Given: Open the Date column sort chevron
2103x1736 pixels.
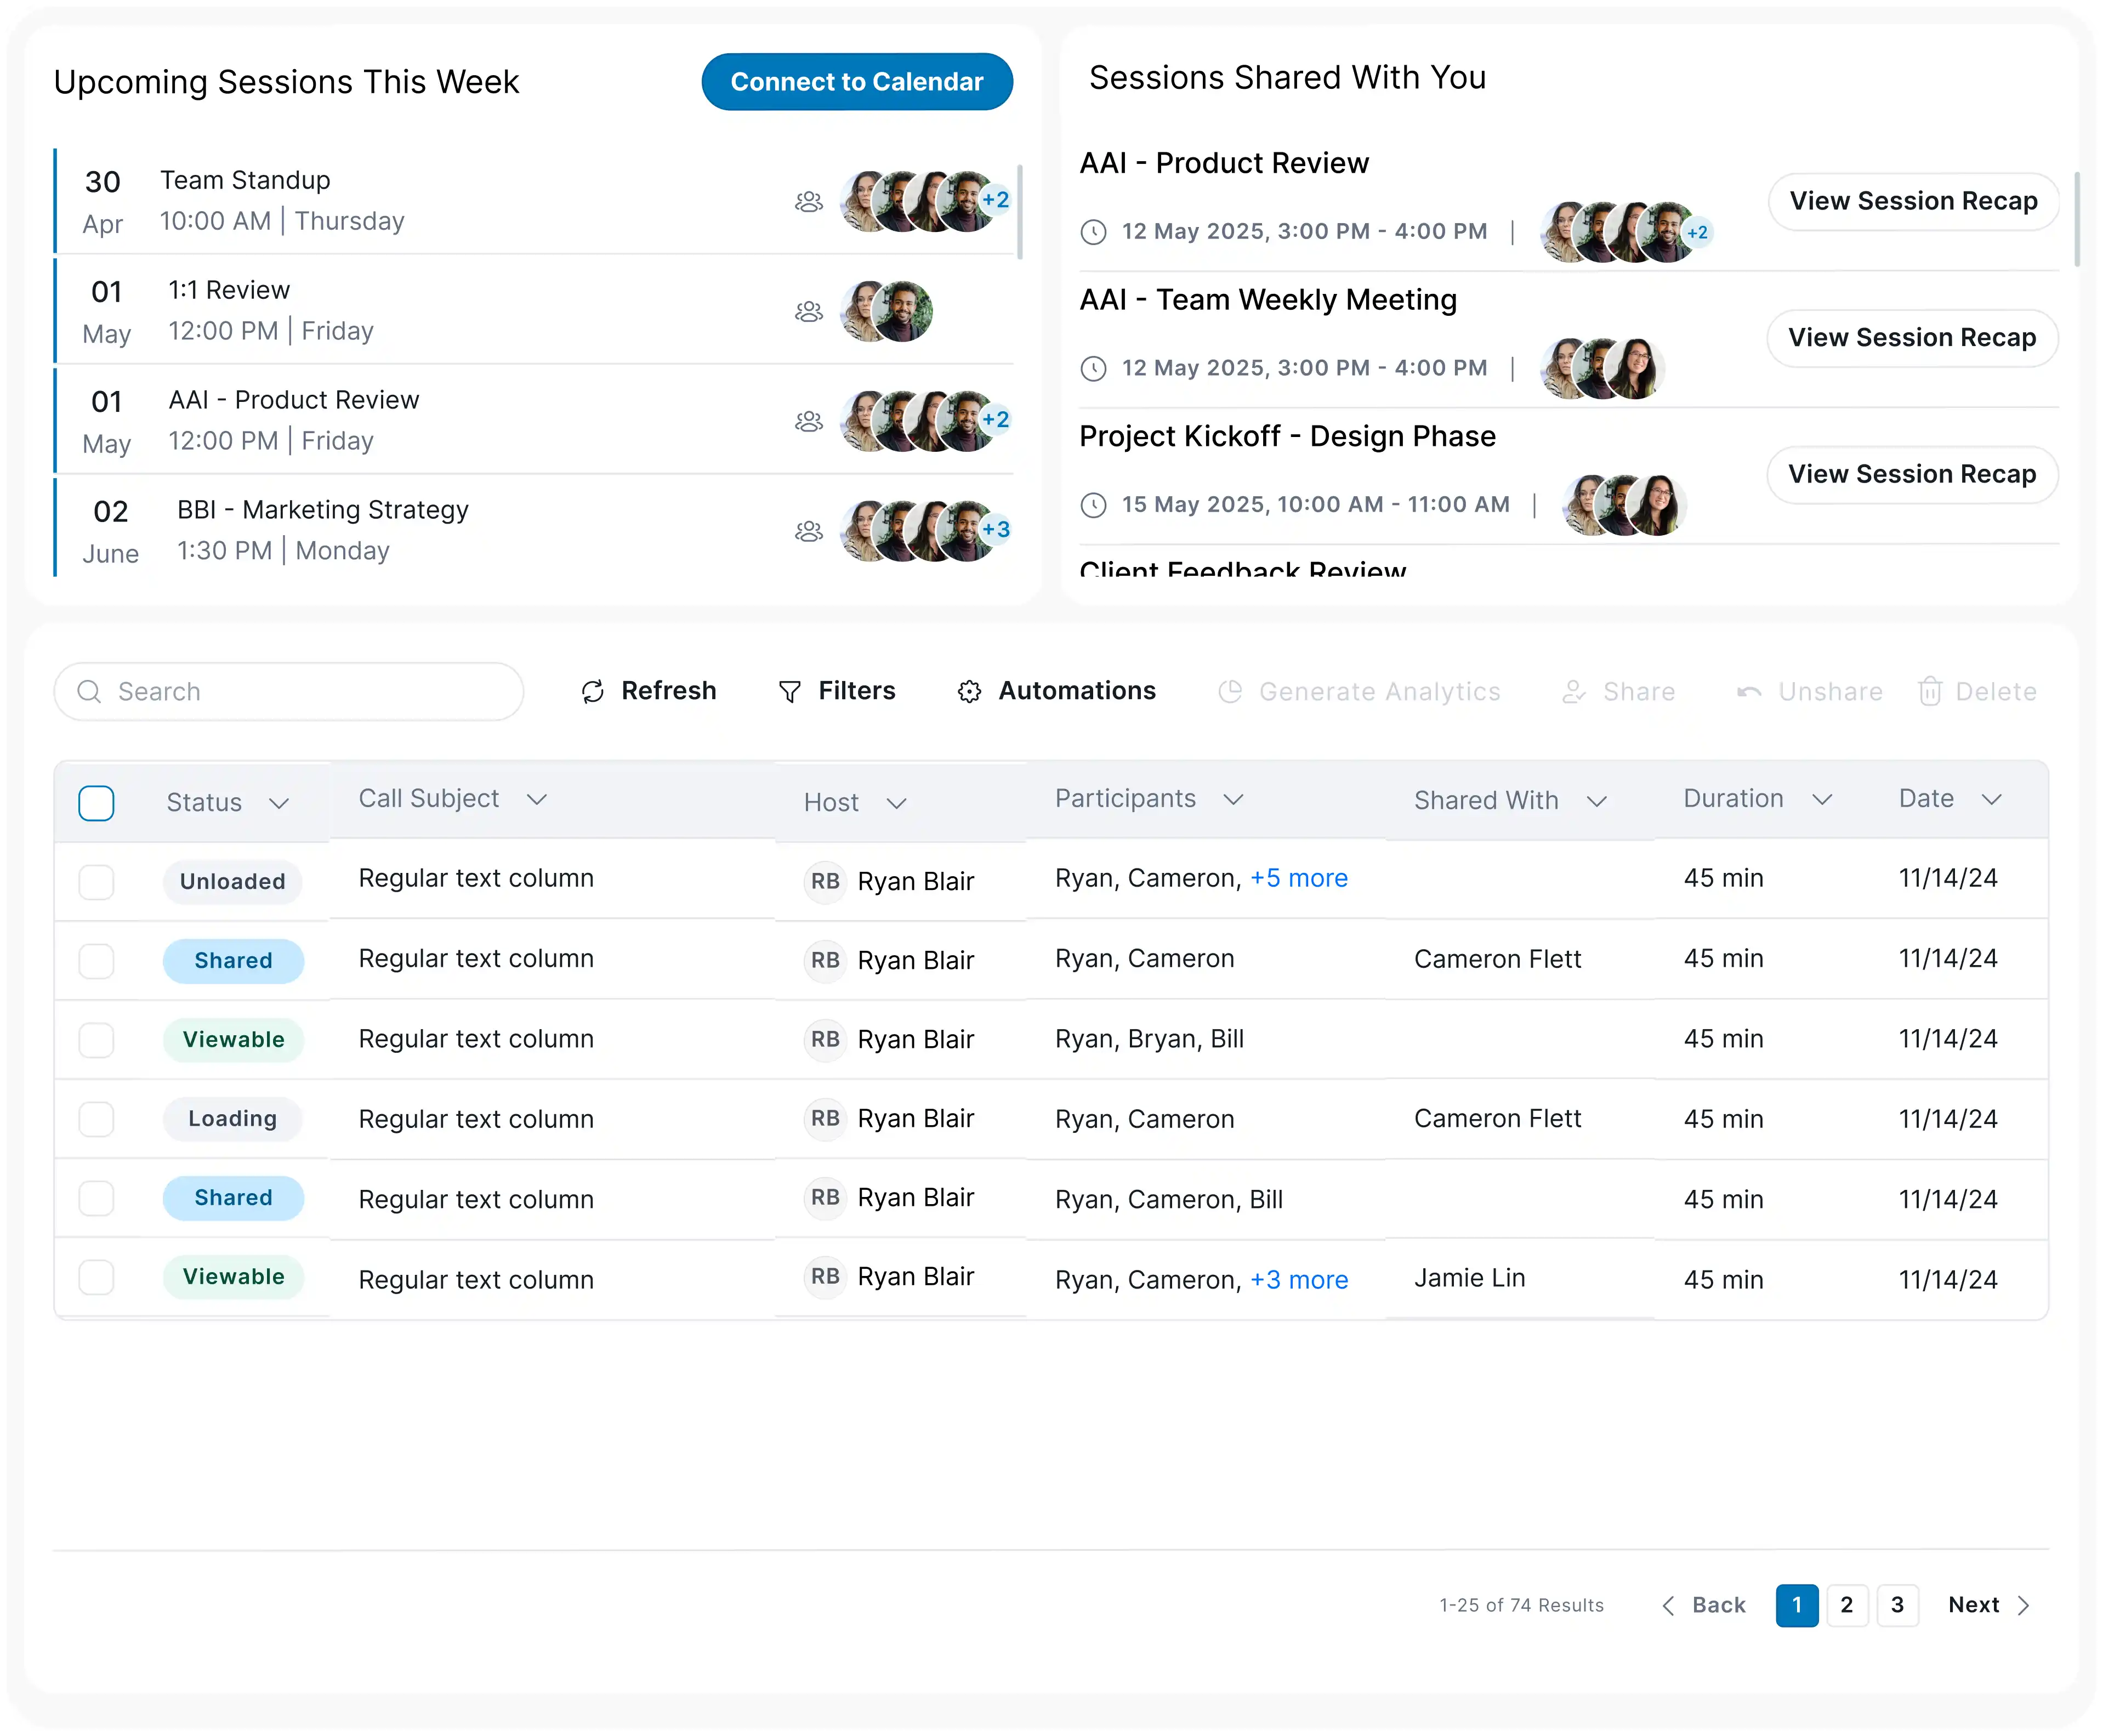Looking at the screenshot, I should [x=1992, y=799].
